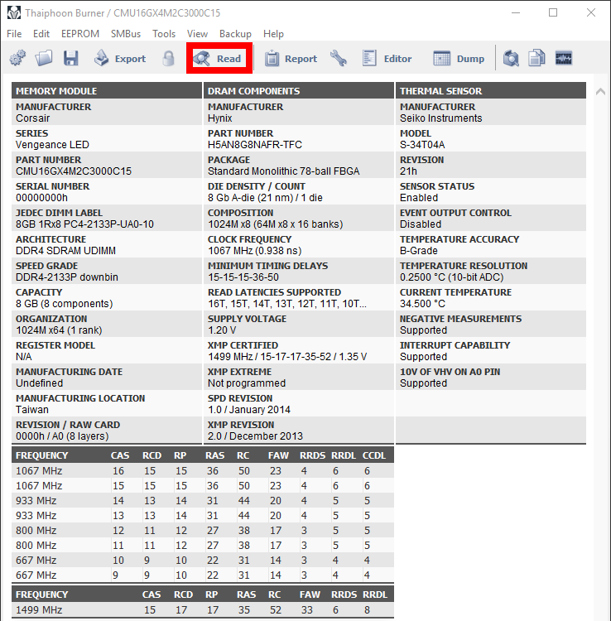This screenshot has width=611, height=621.
Task: Click the Thaiphoon Burner title bar app icon
Action: click(14, 12)
